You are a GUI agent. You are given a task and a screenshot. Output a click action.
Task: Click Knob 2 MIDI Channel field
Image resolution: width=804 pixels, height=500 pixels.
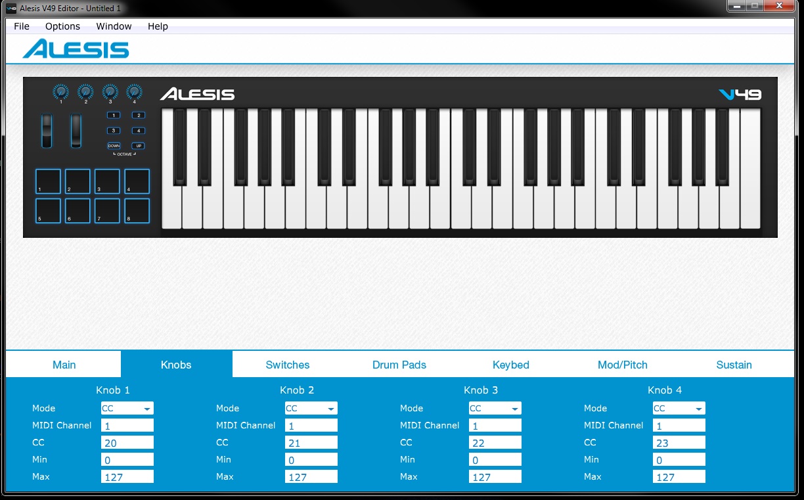[x=311, y=426]
